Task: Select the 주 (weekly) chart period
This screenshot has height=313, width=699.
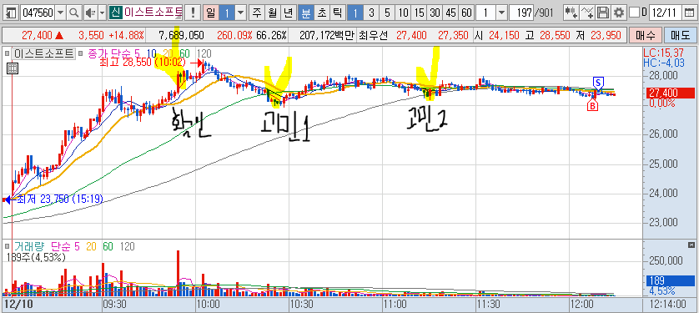Action: click(x=256, y=13)
